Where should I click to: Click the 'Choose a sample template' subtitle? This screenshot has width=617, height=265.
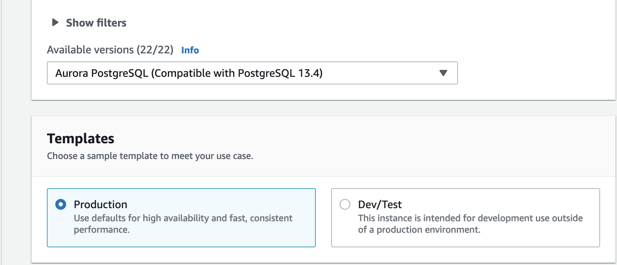coord(150,156)
